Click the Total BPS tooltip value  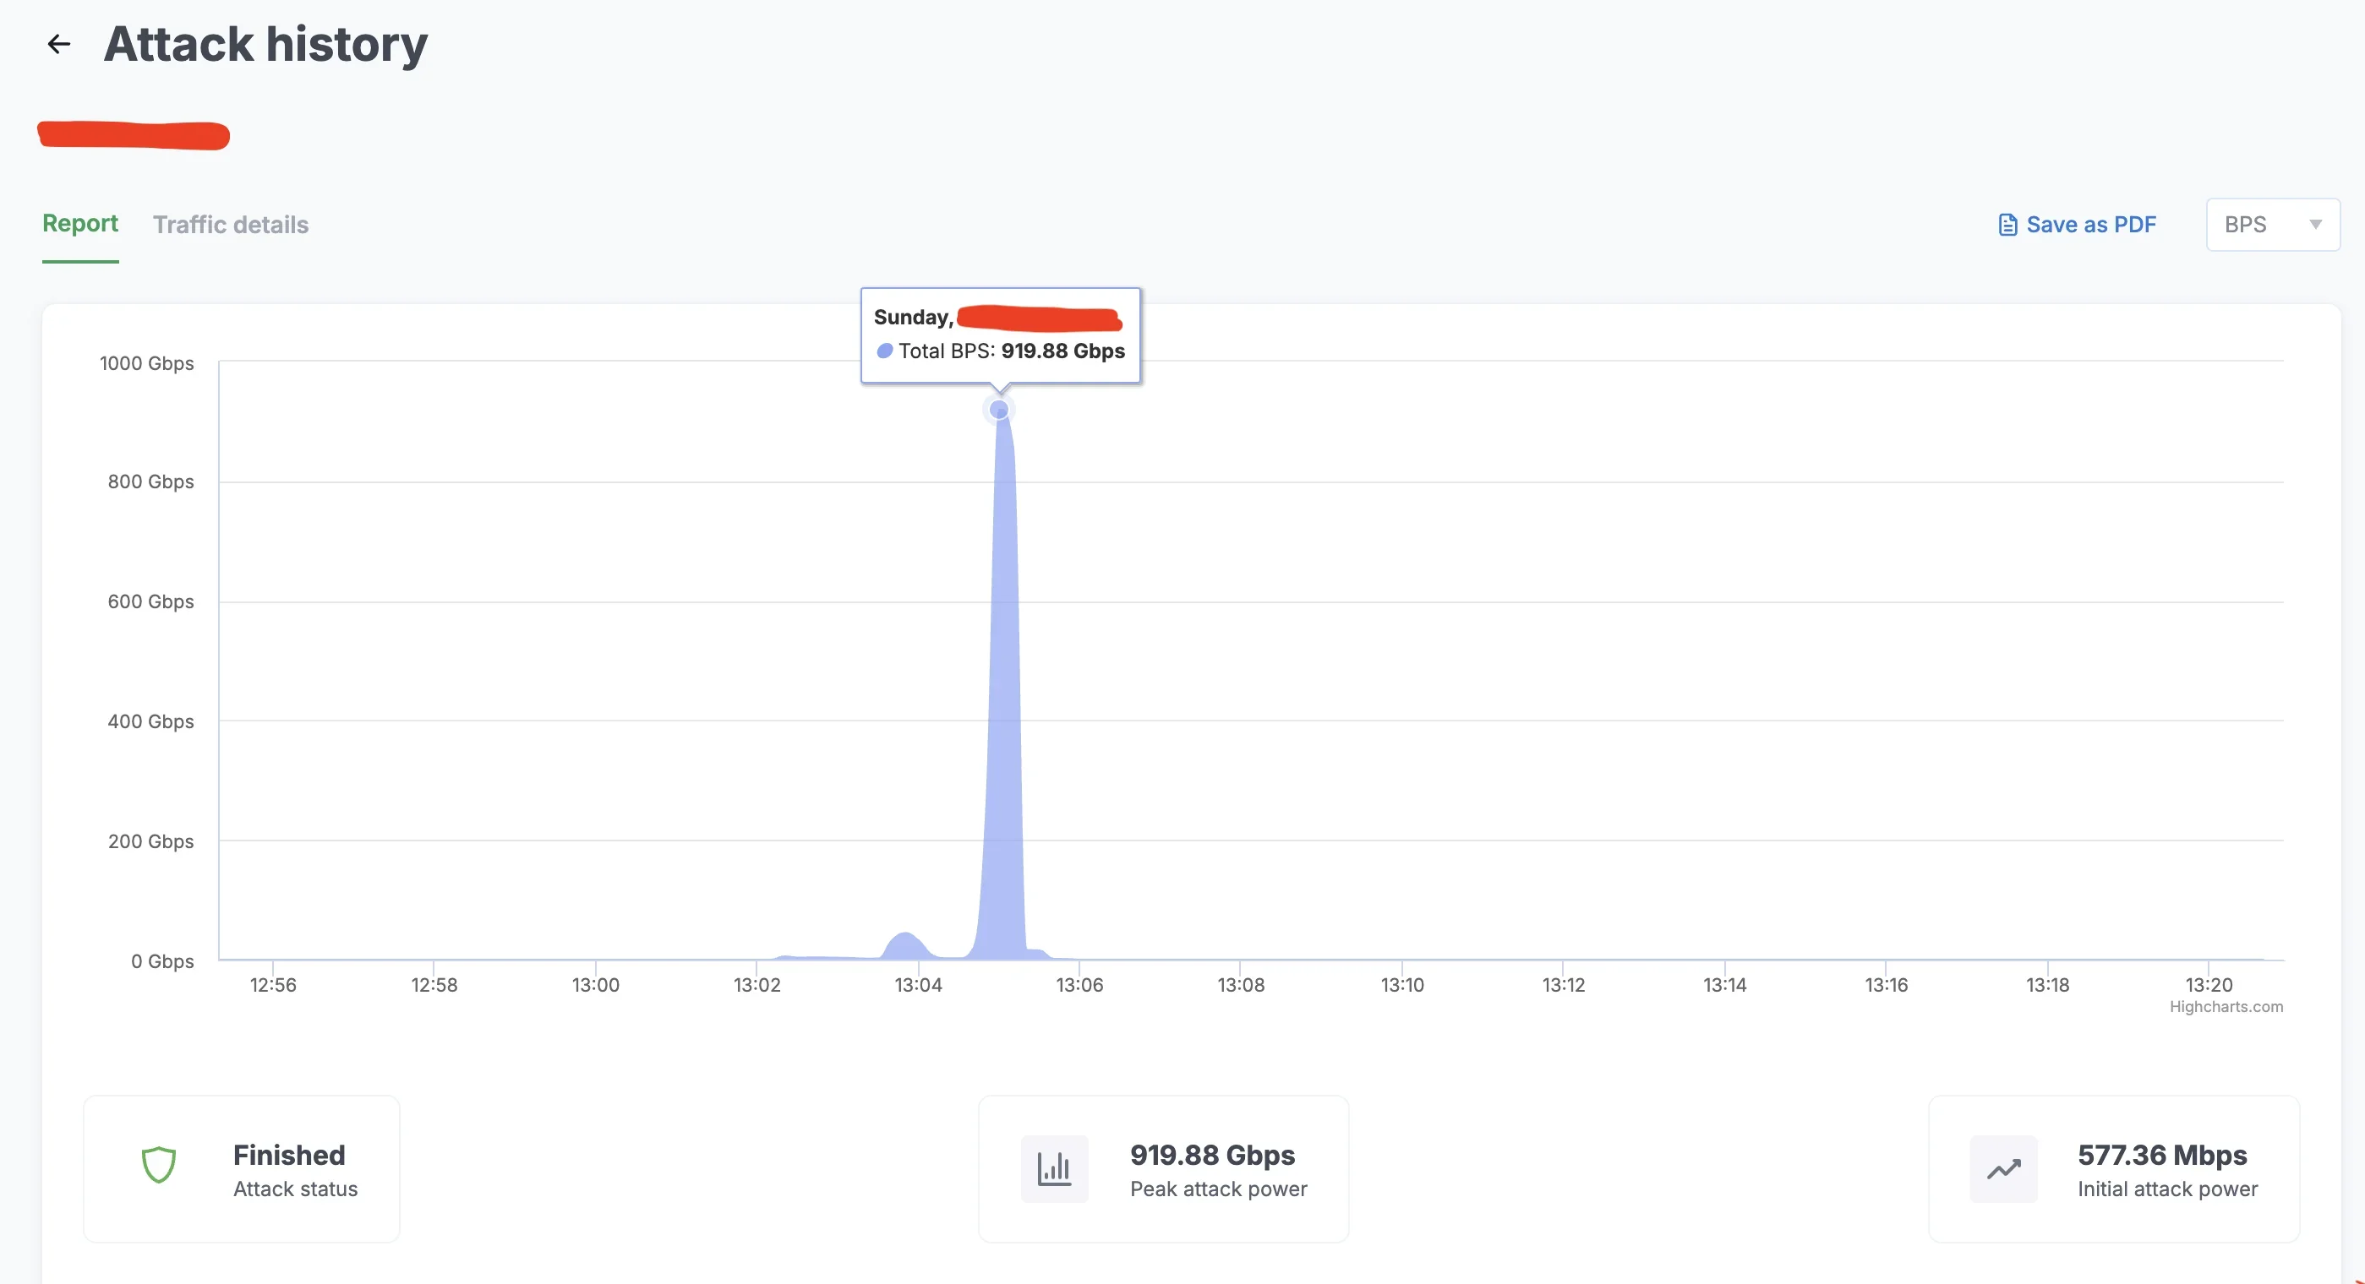click(1062, 351)
